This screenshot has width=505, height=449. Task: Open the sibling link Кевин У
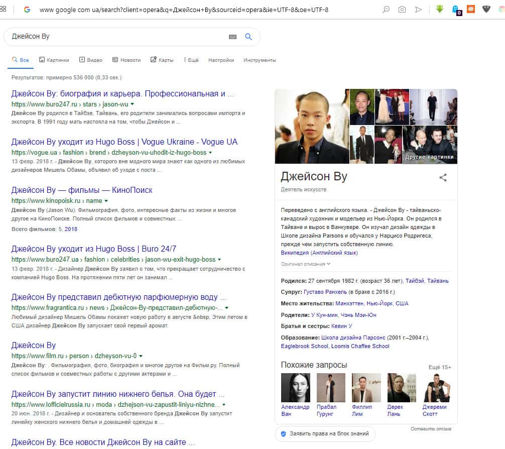(342, 326)
